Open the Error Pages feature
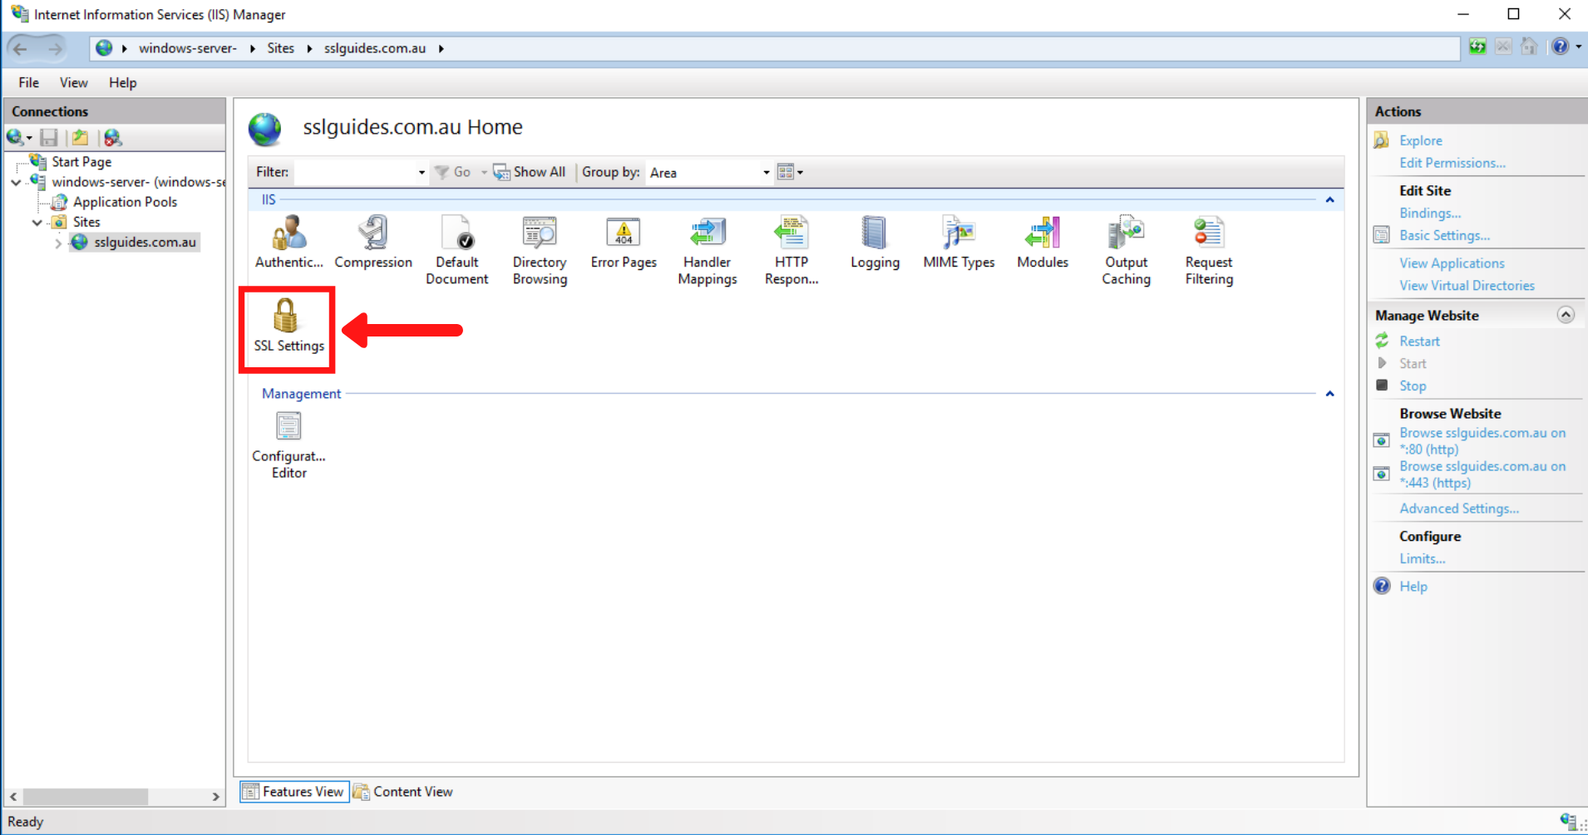 623,241
